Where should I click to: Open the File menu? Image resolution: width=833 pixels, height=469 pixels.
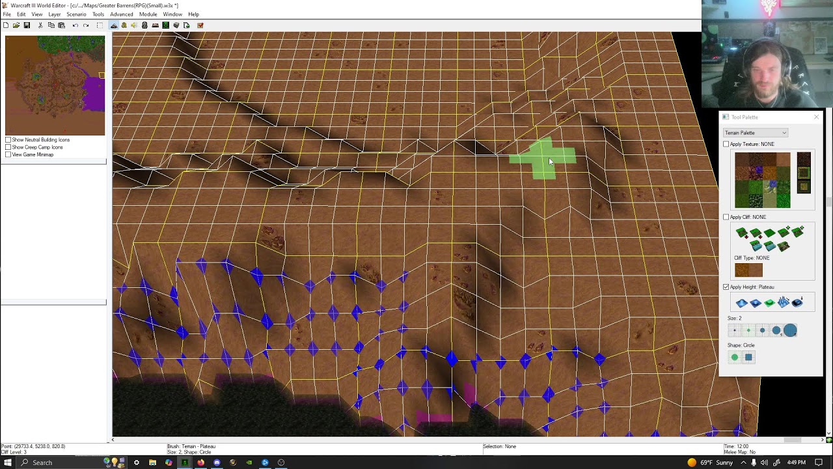(x=7, y=14)
